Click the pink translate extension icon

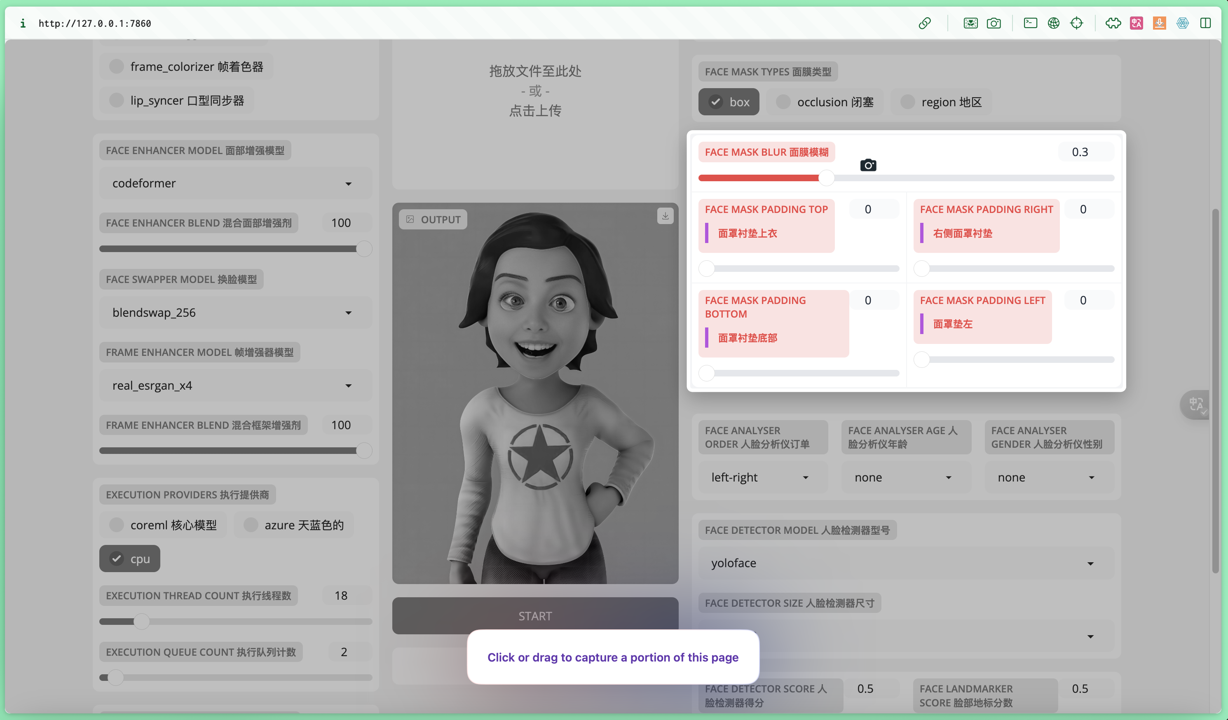[1137, 23]
